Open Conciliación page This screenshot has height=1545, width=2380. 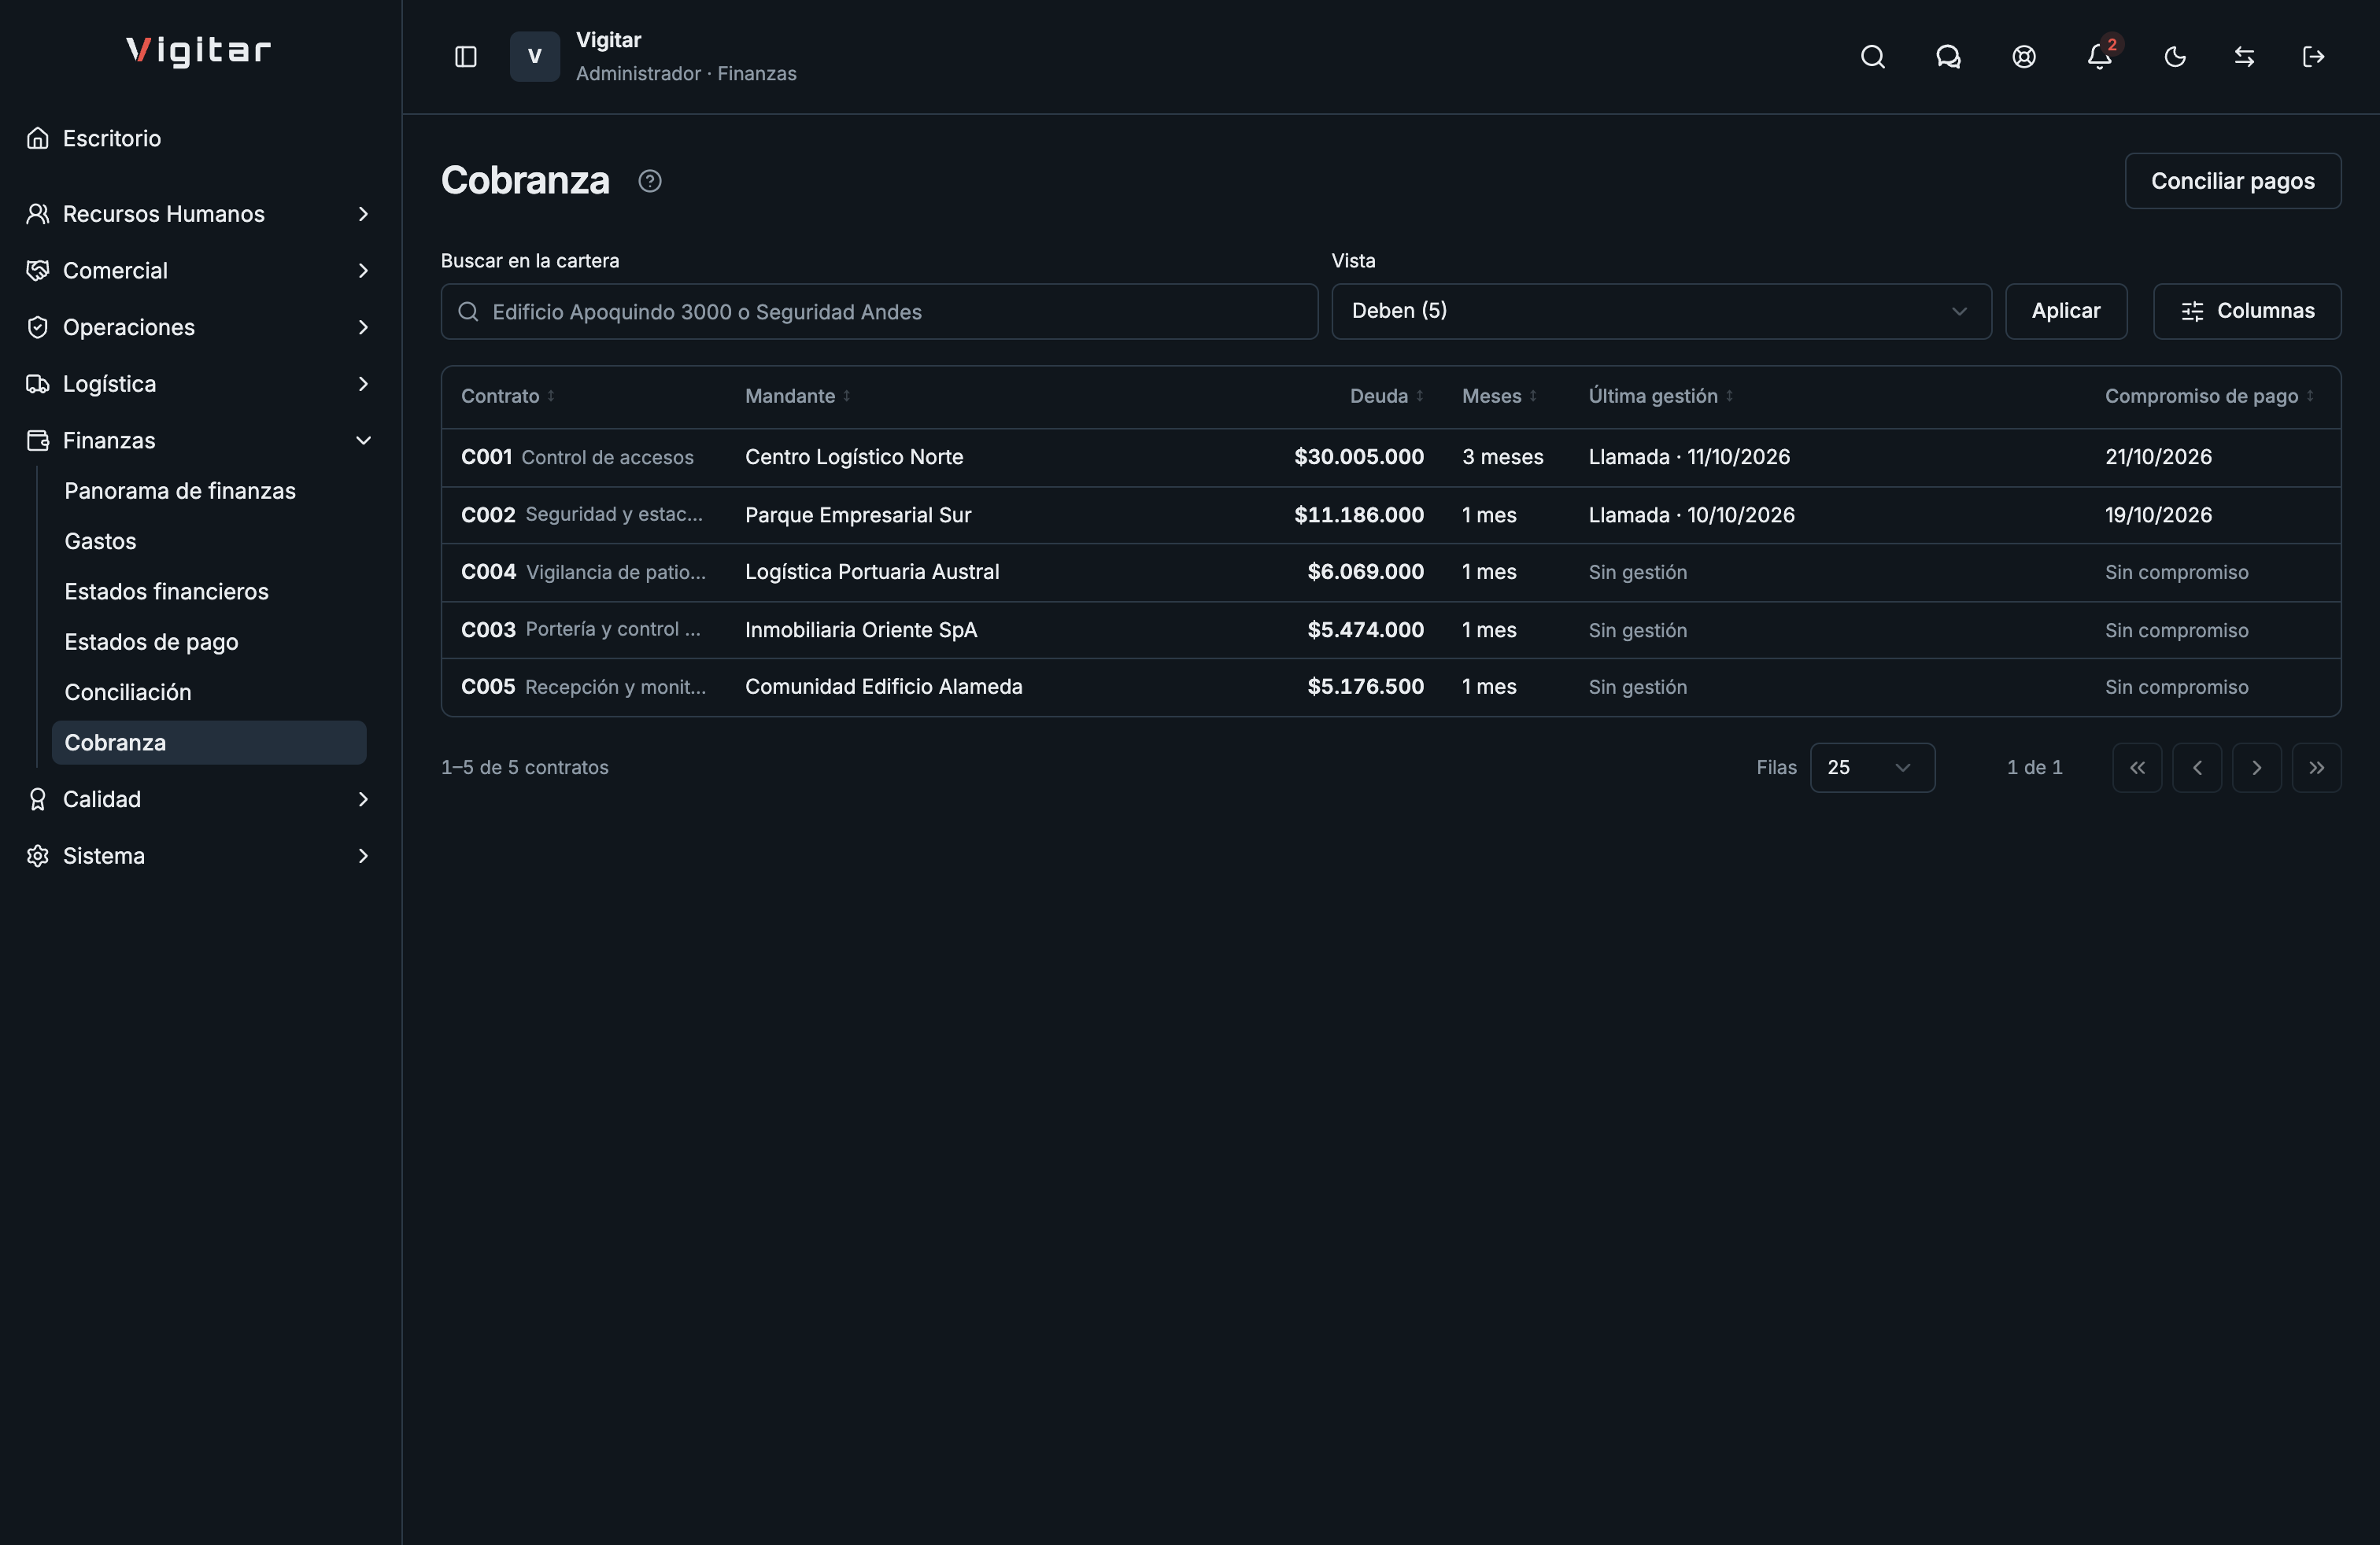[209, 692]
